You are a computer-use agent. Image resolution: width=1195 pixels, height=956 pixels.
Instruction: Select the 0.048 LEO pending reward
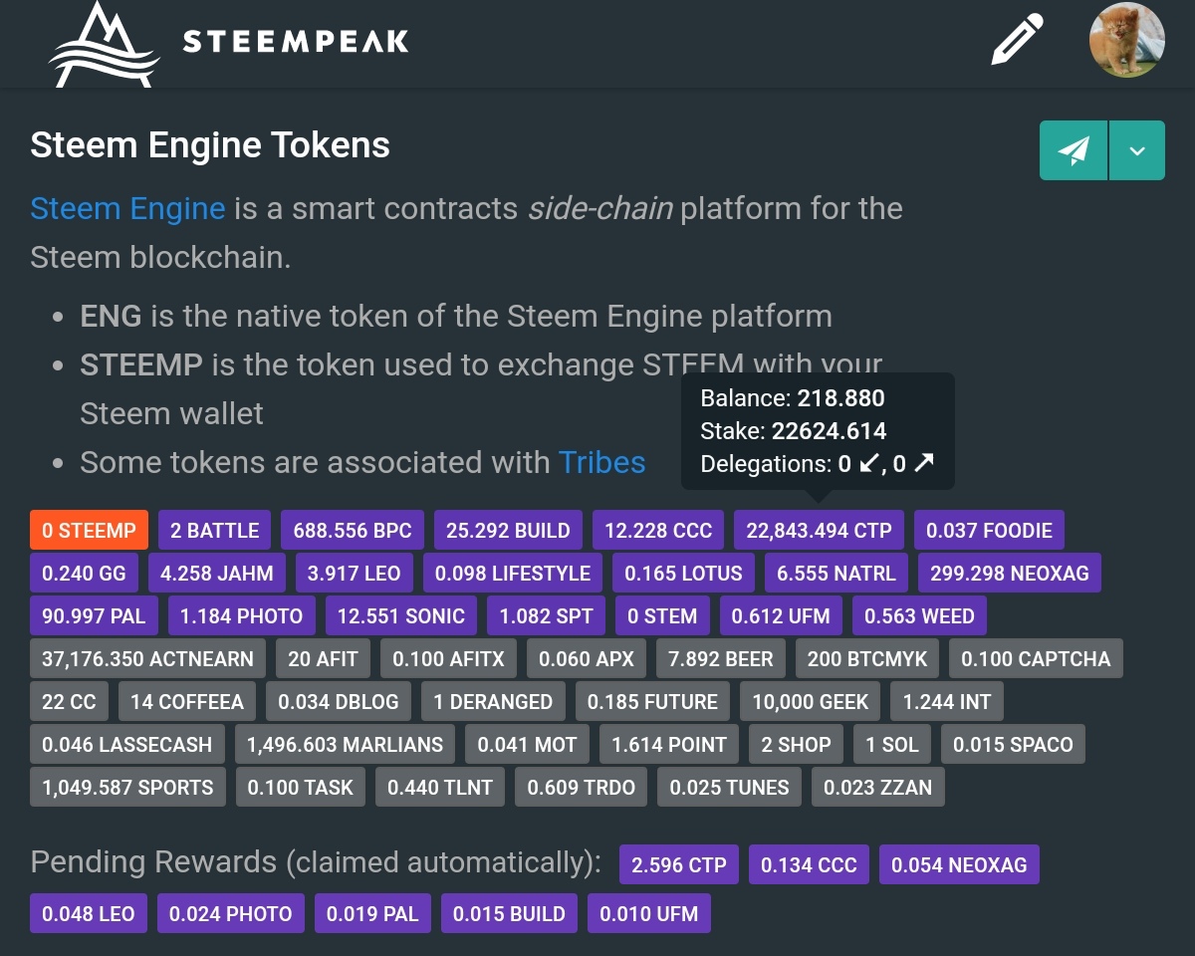[x=89, y=914]
